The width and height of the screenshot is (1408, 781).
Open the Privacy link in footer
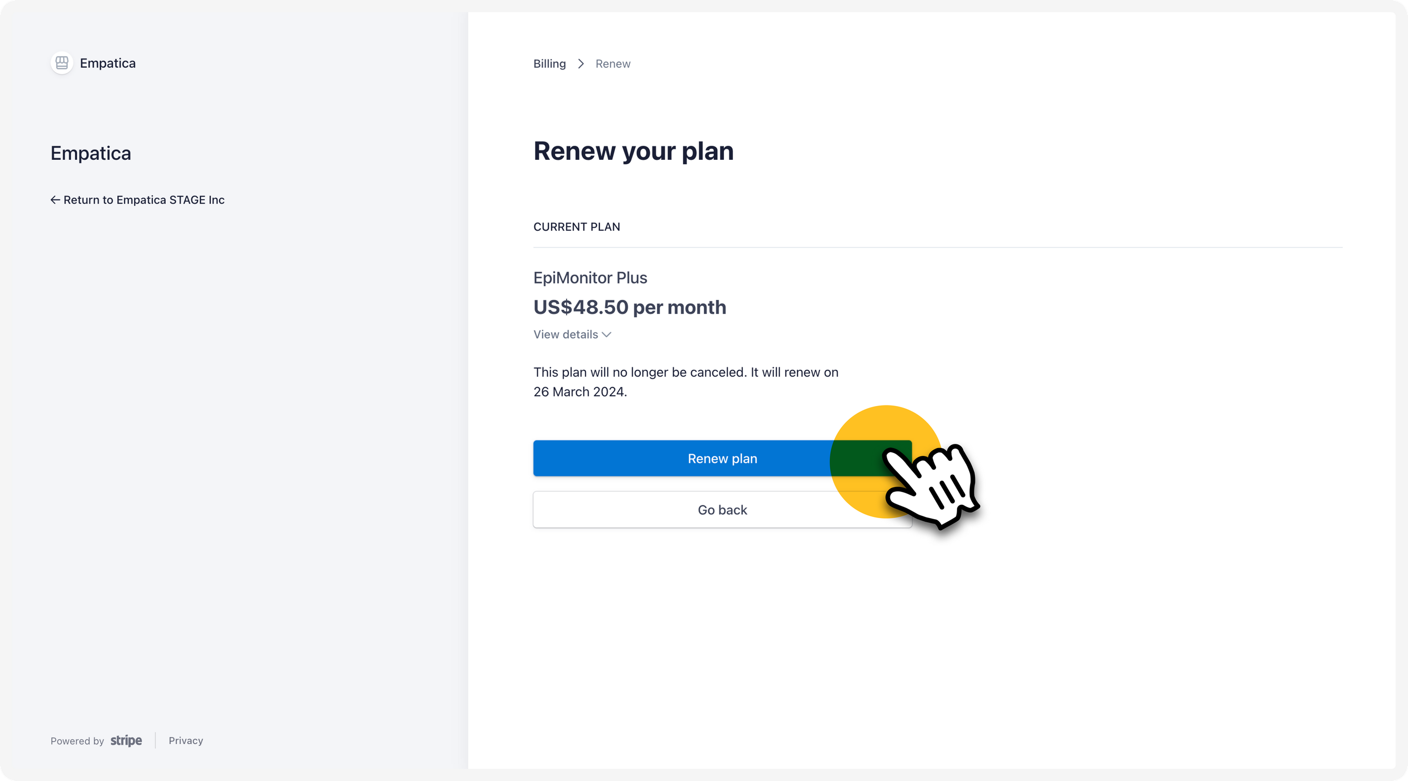pyautogui.click(x=186, y=741)
